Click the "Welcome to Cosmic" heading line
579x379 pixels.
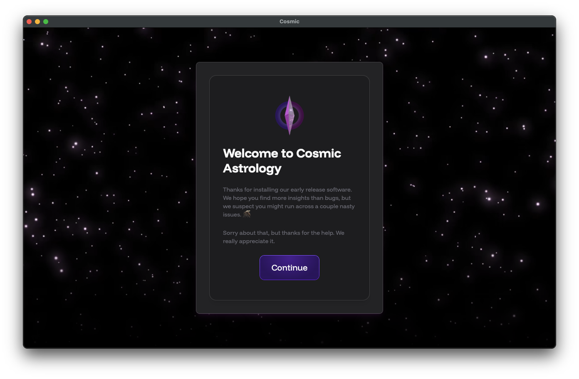click(x=282, y=153)
